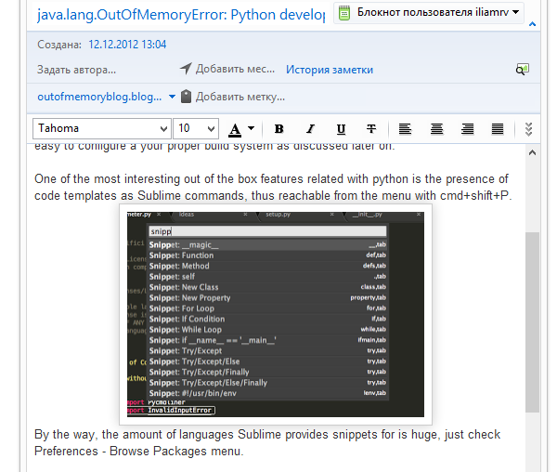Toggle italic formatting

point(310,128)
